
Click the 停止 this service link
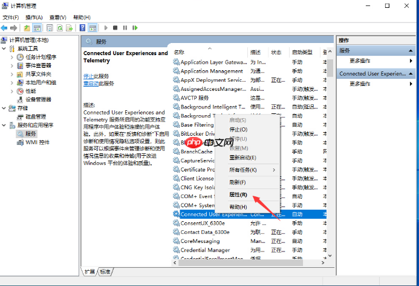(88, 76)
